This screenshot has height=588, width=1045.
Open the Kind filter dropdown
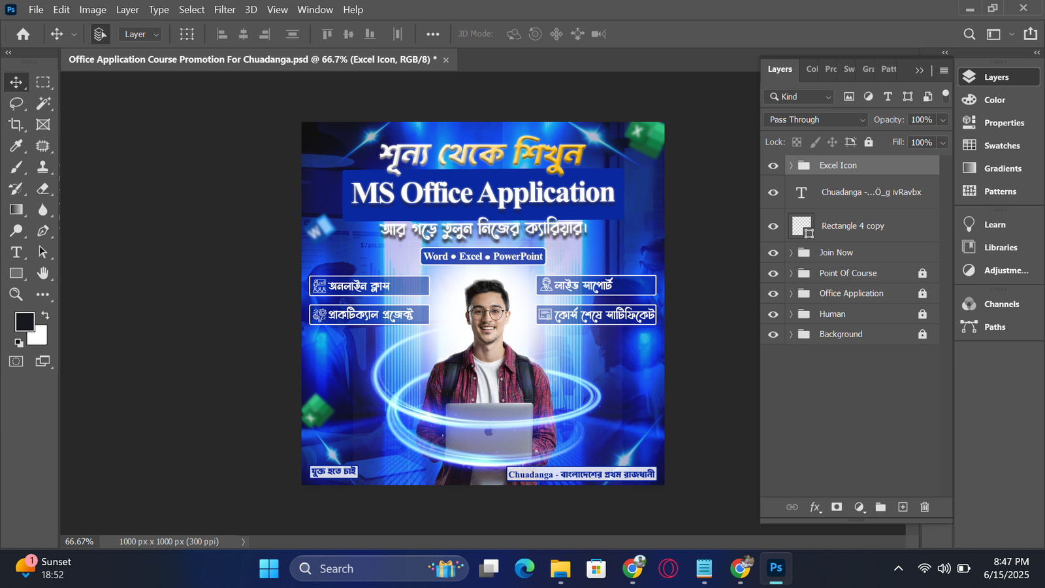(799, 97)
